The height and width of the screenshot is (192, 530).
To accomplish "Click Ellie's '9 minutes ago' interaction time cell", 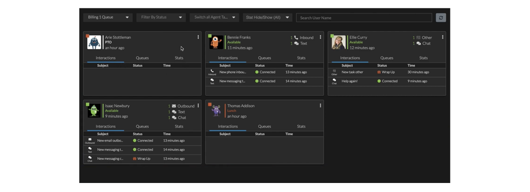I will click(417, 81).
